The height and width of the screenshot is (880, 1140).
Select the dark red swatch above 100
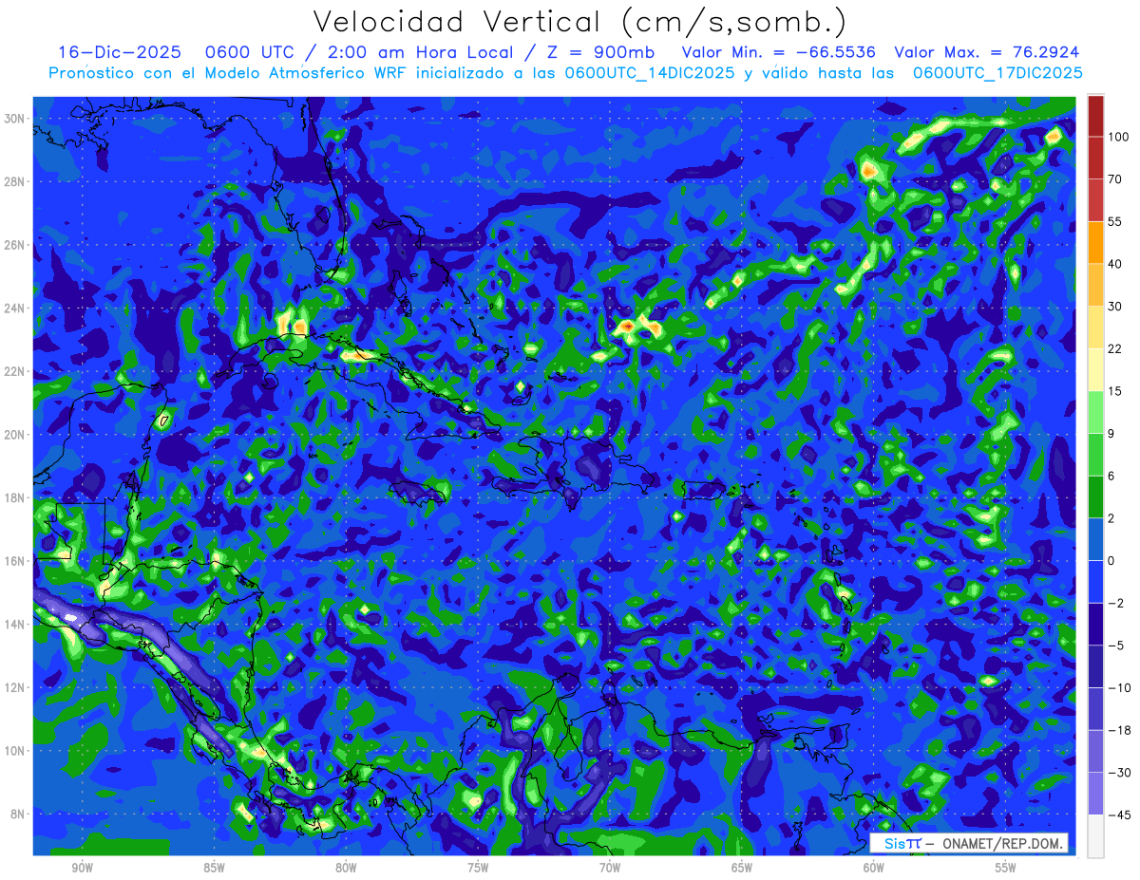[1095, 116]
